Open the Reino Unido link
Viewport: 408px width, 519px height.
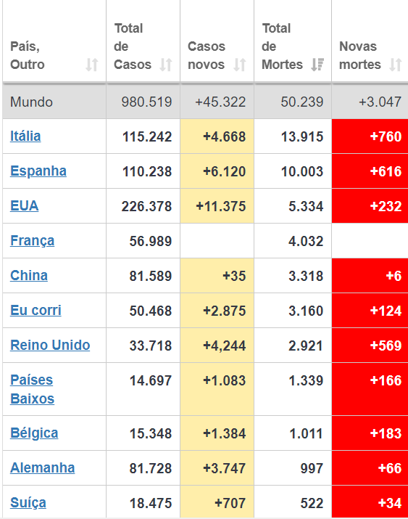coord(50,346)
